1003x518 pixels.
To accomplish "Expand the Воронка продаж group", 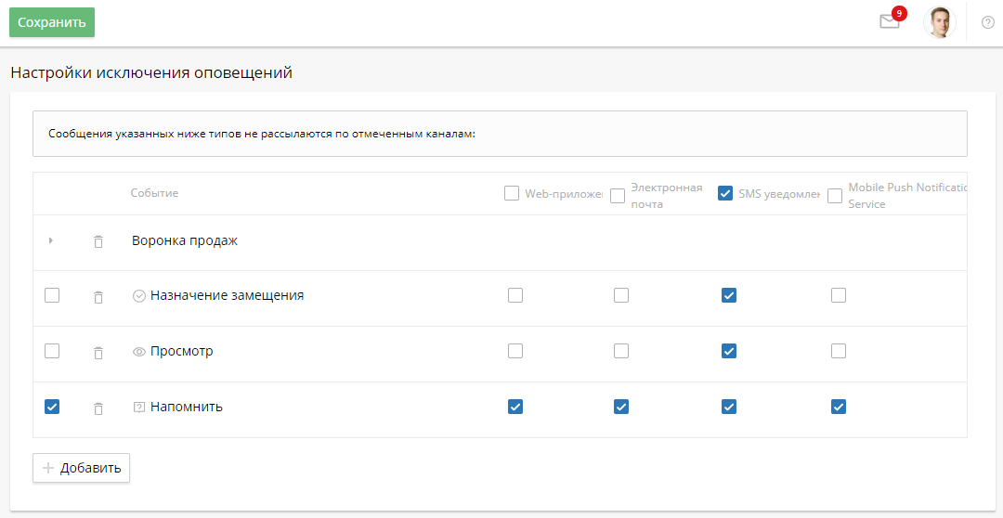I will (50, 241).
